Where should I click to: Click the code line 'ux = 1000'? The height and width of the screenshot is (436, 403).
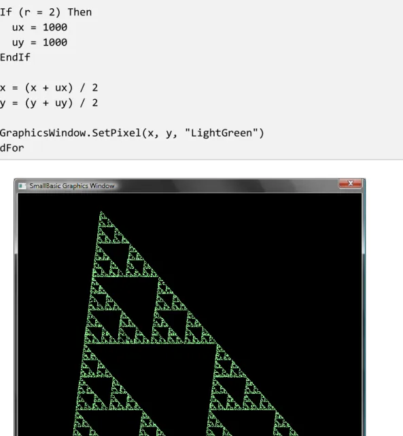pos(39,27)
